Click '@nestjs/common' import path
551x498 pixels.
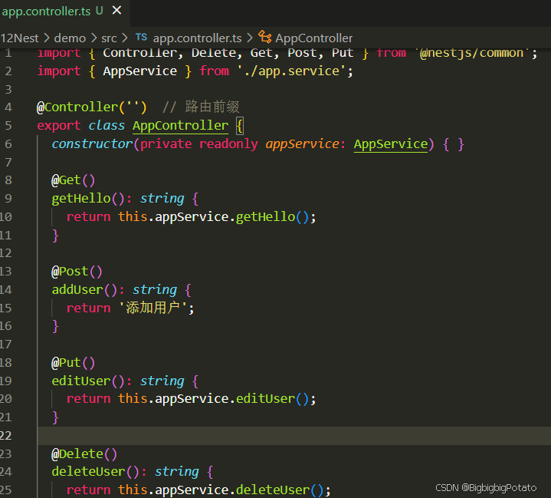click(x=471, y=53)
